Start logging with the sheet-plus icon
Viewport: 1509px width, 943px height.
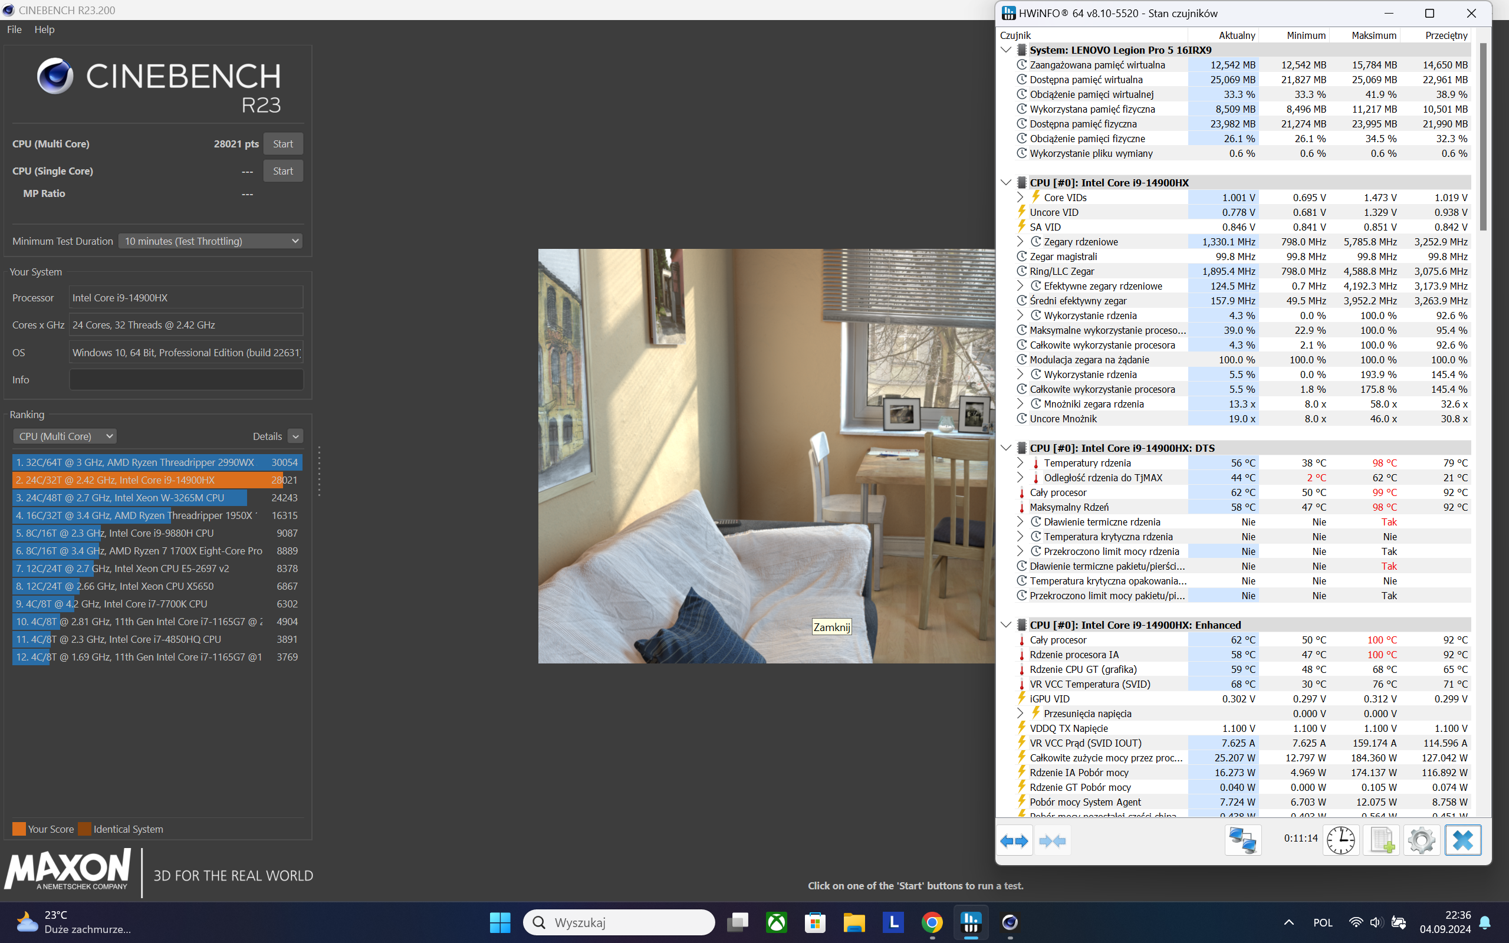click(1381, 841)
